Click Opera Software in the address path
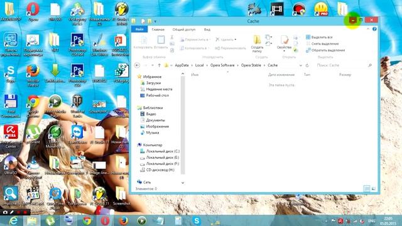This screenshot has width=402, height=226. (x=222, y=65)
